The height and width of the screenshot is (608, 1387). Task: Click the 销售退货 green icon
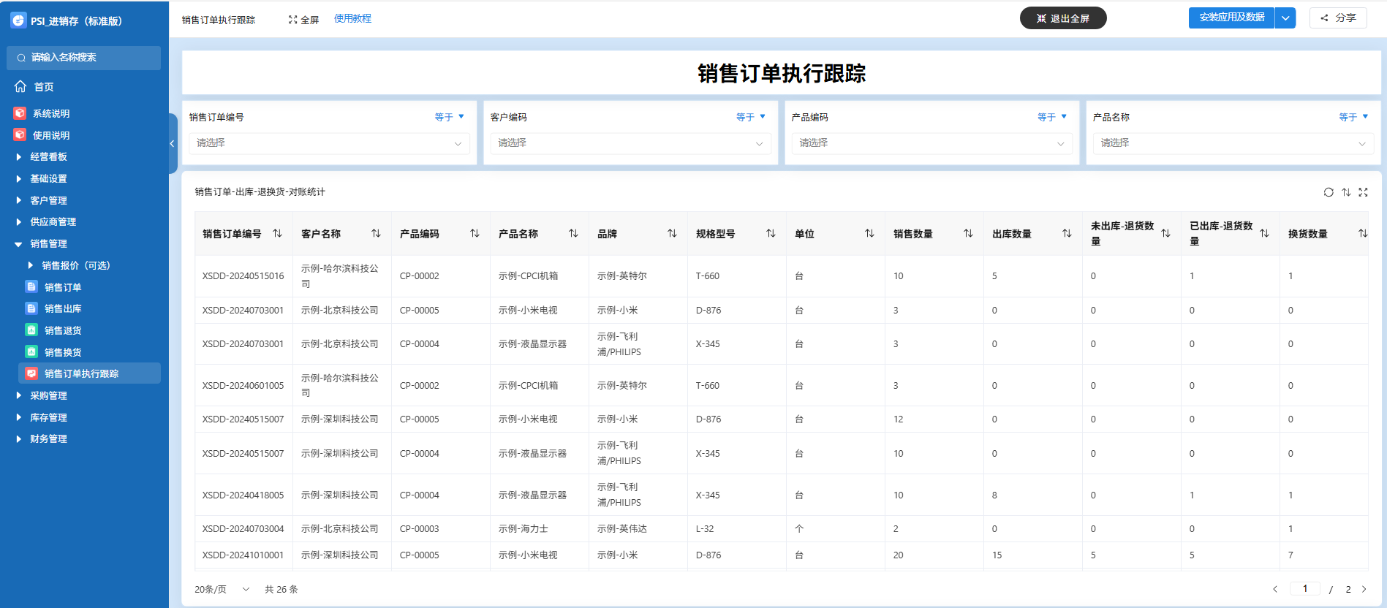[31, 330]
